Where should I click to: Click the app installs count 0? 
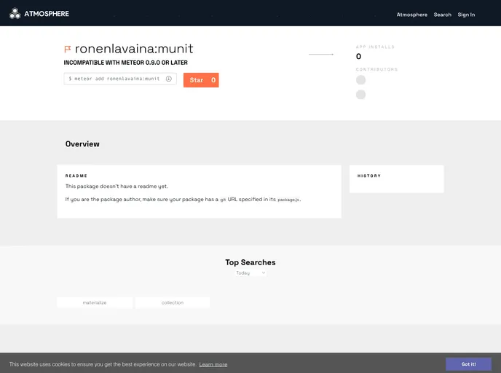point(358,57)
